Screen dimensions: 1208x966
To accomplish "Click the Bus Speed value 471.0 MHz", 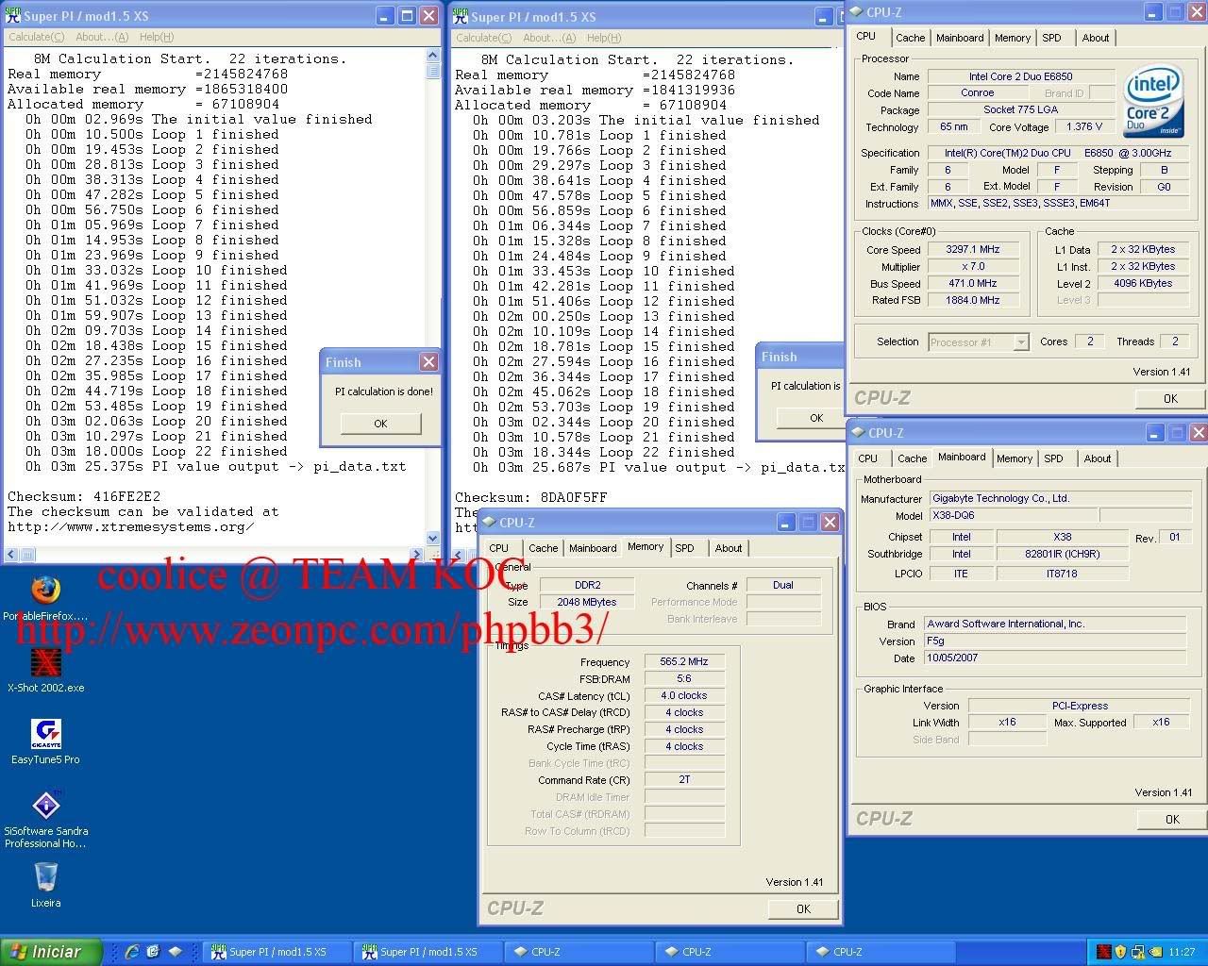I will click(972, 283).
